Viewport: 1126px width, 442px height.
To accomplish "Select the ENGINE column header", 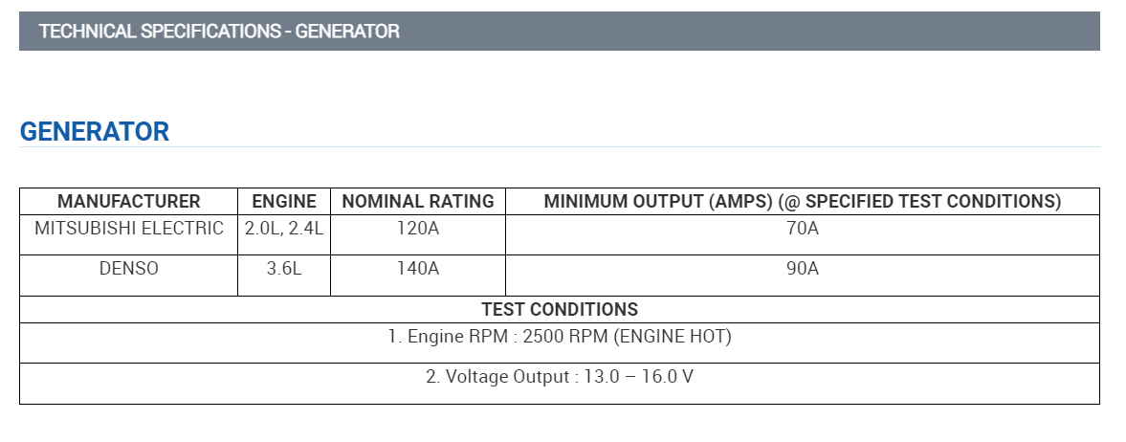I will 284,201.
